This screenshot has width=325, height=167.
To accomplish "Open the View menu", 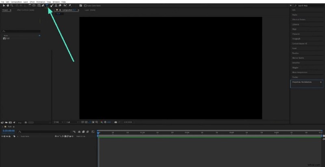I will pyautogui.click(x=49, y=2).
